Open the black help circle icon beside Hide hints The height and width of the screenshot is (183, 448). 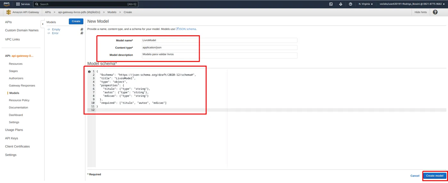pos(435,12)
